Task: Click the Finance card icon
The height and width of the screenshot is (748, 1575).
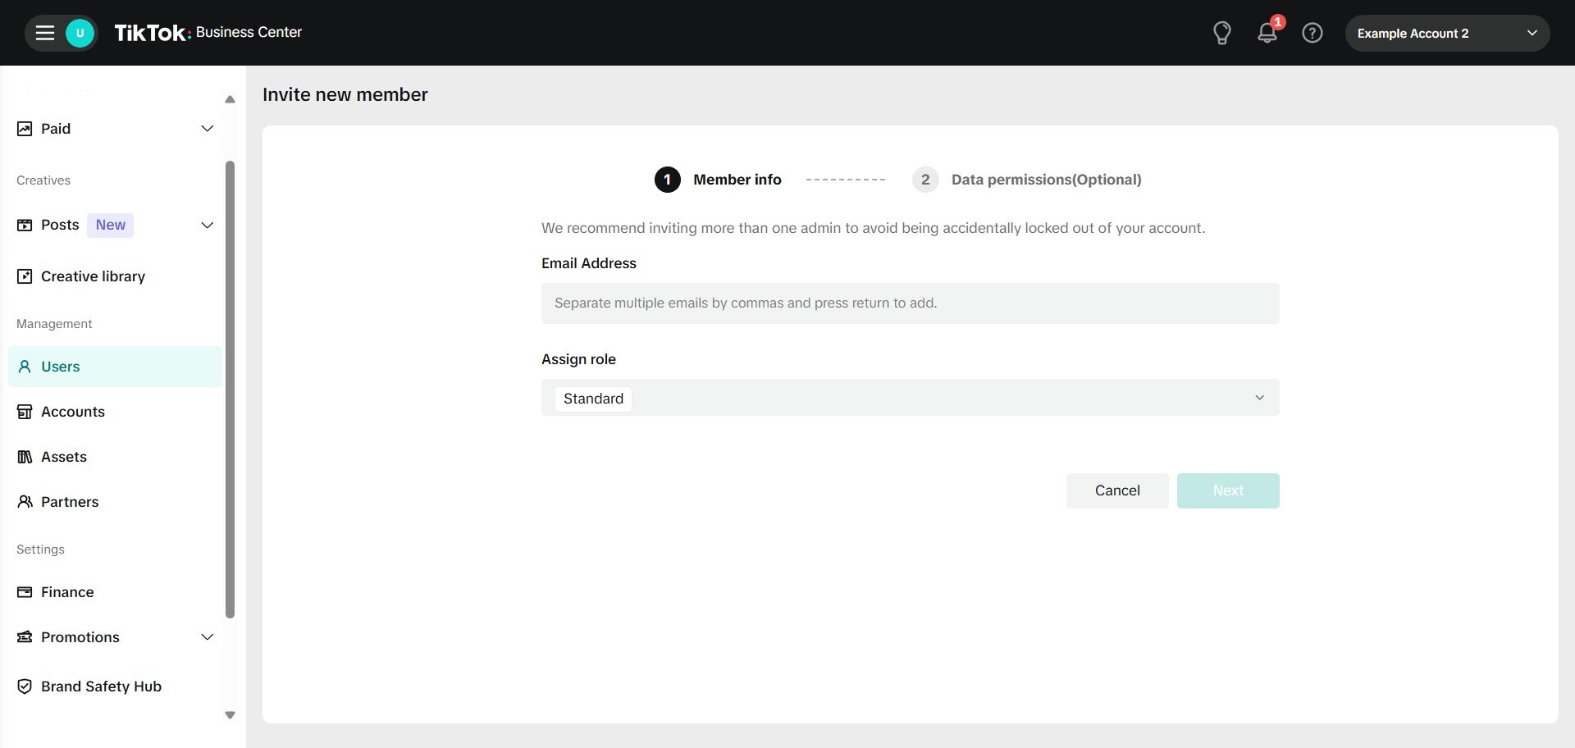Action: (25, 592)
